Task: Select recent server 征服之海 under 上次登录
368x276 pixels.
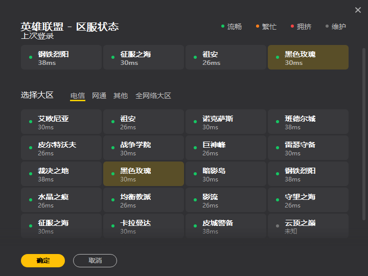Action: pos(144,57)
